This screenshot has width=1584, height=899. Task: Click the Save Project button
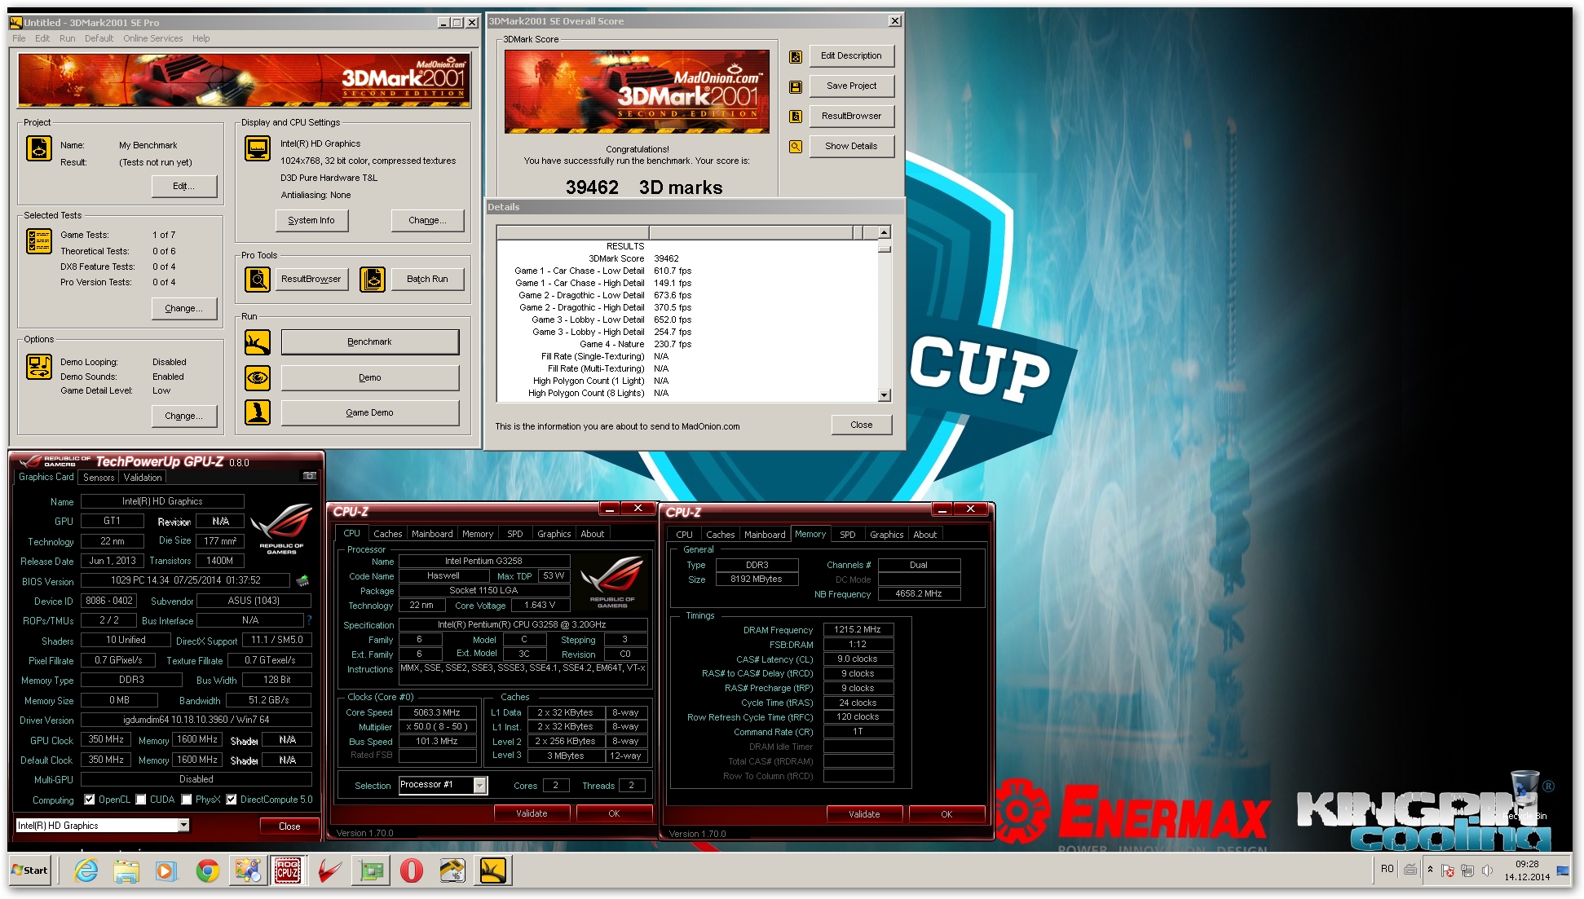(852, 86)
